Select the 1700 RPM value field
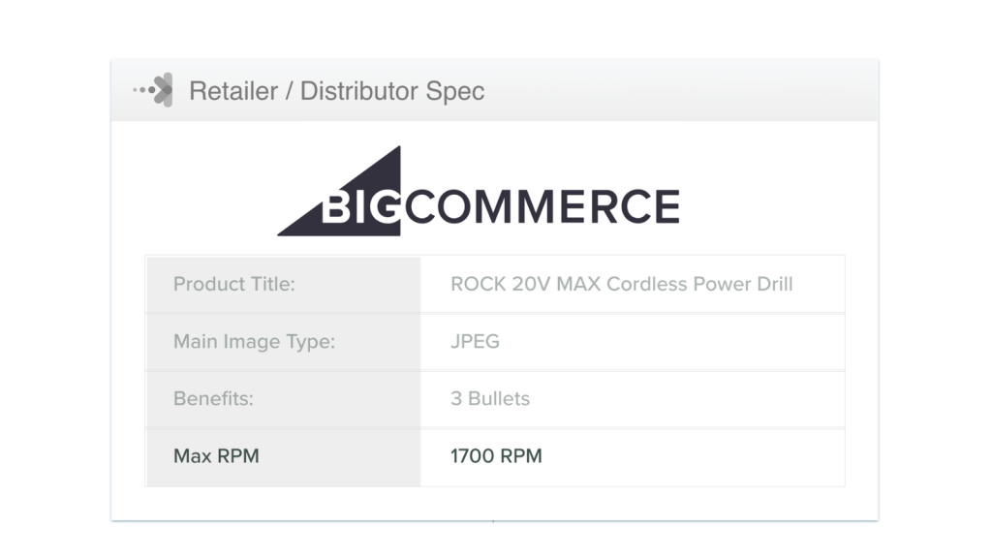 (x=633, y=457)
